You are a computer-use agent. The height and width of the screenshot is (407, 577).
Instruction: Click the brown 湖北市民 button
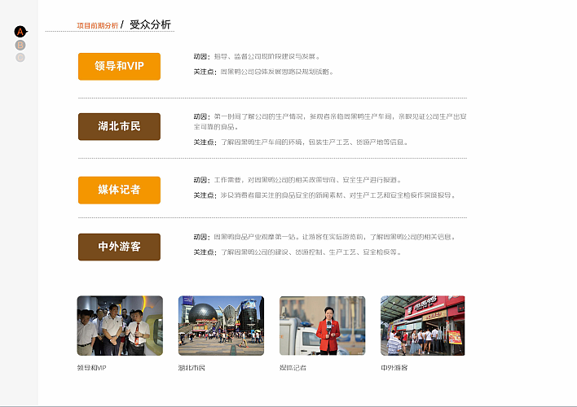coord(119,126)
